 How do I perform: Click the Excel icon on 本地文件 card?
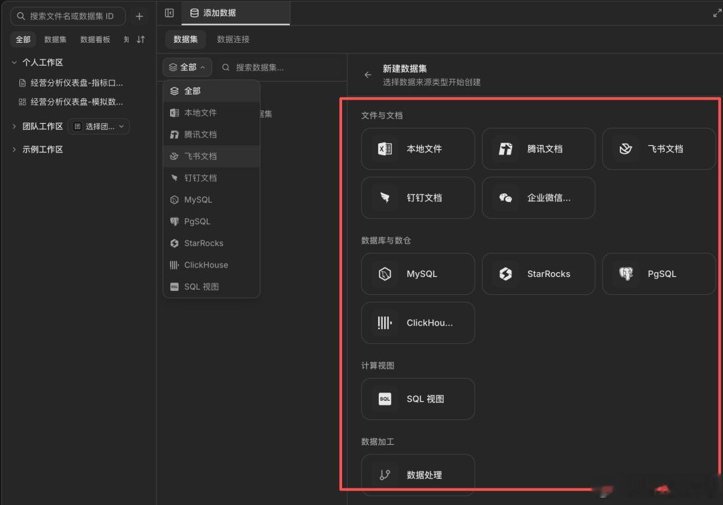tap(384, 149)
